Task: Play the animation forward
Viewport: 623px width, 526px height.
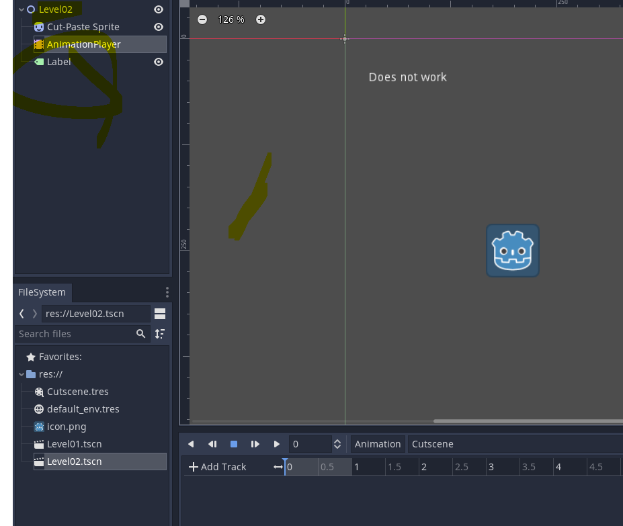Action: (x=276, y=443)
